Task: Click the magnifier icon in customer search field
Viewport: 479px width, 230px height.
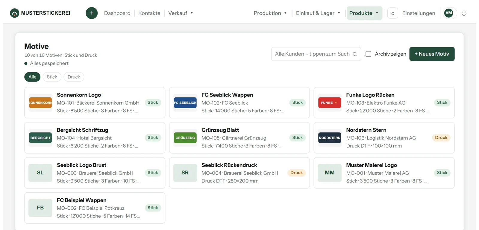Action: [x=355, y=54]
